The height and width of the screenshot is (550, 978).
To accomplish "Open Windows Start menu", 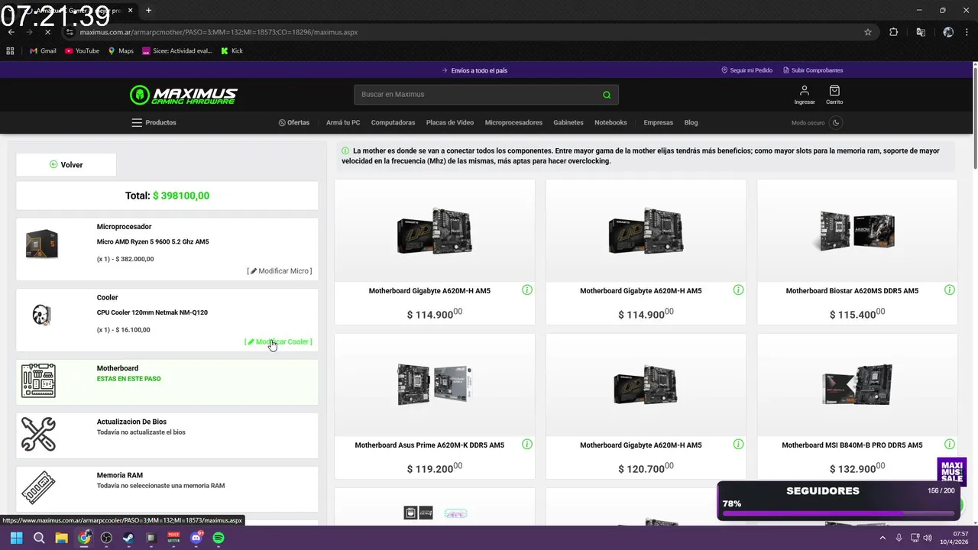I will coord(16,538).
